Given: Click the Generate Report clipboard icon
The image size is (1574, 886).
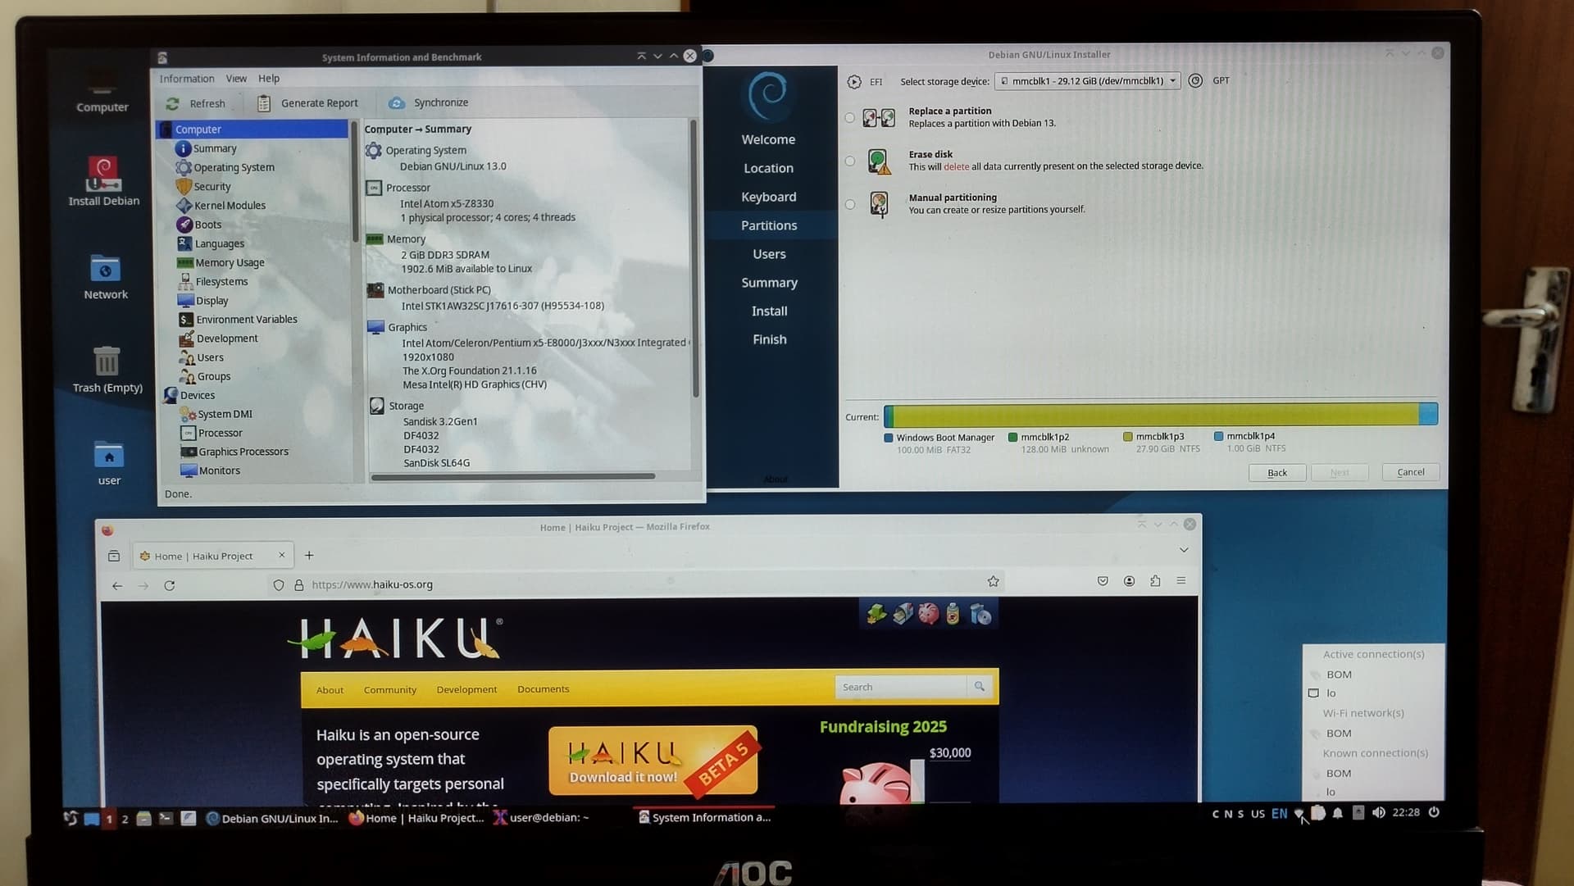Looking at the screenshot, I should pyautogui.click(x=264, y=103).
